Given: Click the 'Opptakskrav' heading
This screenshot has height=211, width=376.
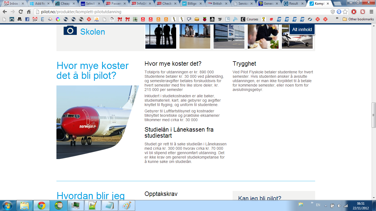Looking at the screenshot, I should tap(161, 194).
